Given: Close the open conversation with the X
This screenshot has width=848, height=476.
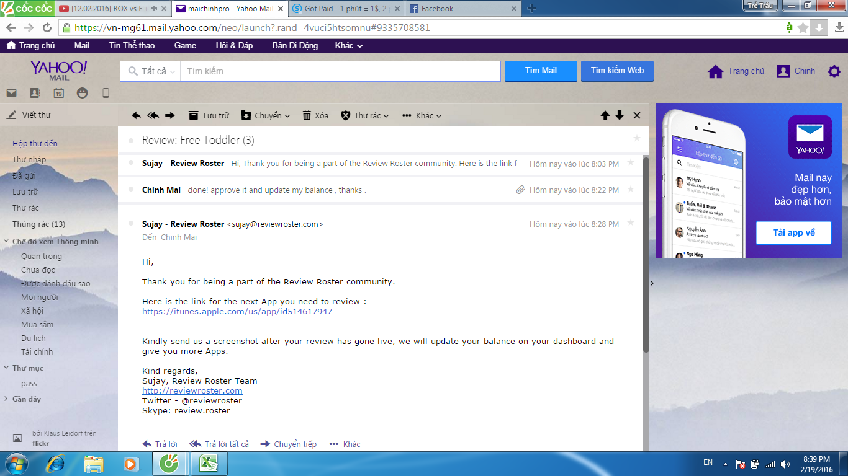Looking at the screenshot, I should pos(637,115).
